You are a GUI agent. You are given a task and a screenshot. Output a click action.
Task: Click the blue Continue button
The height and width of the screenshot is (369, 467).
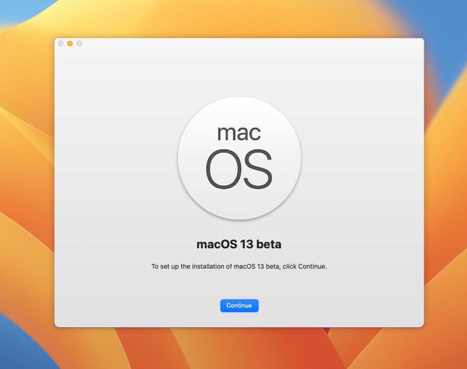(x=239, y=306)
